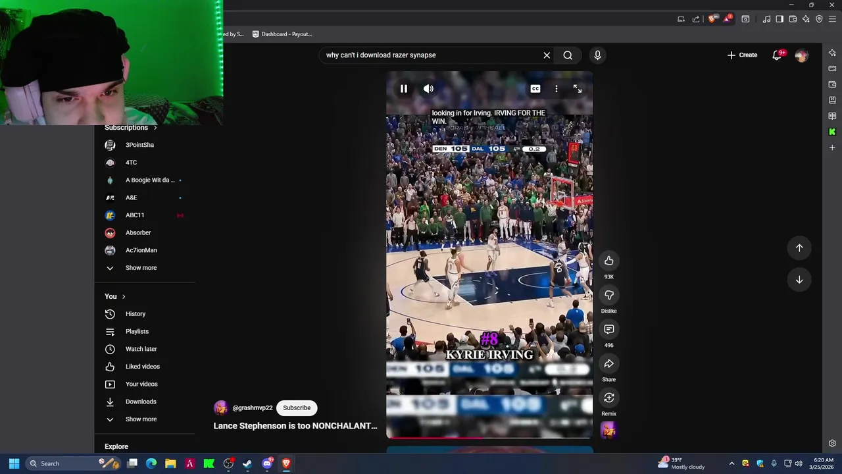
Task: Open the taskbar volume speaker control
Action: (799, 463)
